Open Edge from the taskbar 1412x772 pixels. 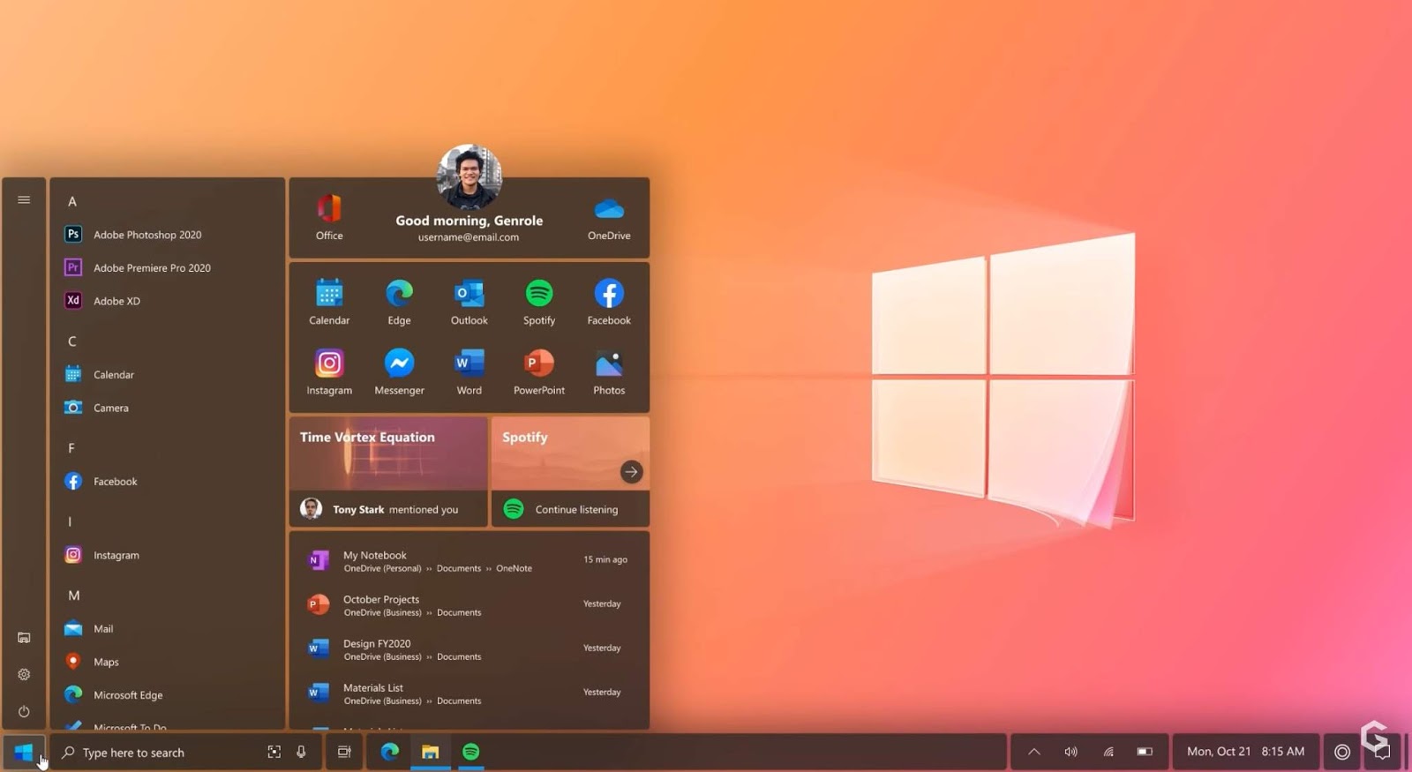pyautogui.click(x=390, y=752)
